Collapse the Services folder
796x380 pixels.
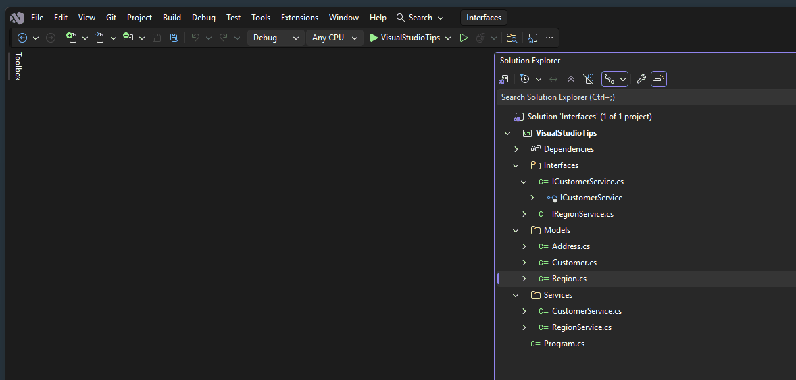coord(516,295)
